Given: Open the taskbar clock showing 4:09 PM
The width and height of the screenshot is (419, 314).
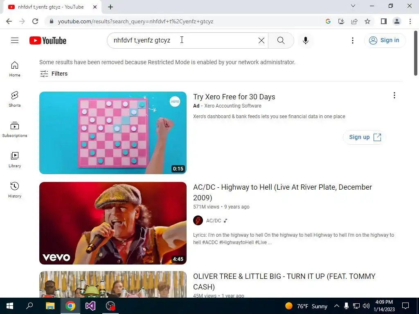Looking at the screenshot, I should [384, 306].
